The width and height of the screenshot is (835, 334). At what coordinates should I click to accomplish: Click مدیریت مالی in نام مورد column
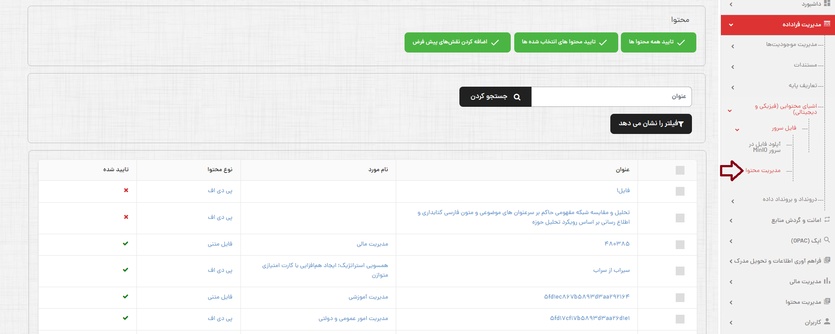373,244
